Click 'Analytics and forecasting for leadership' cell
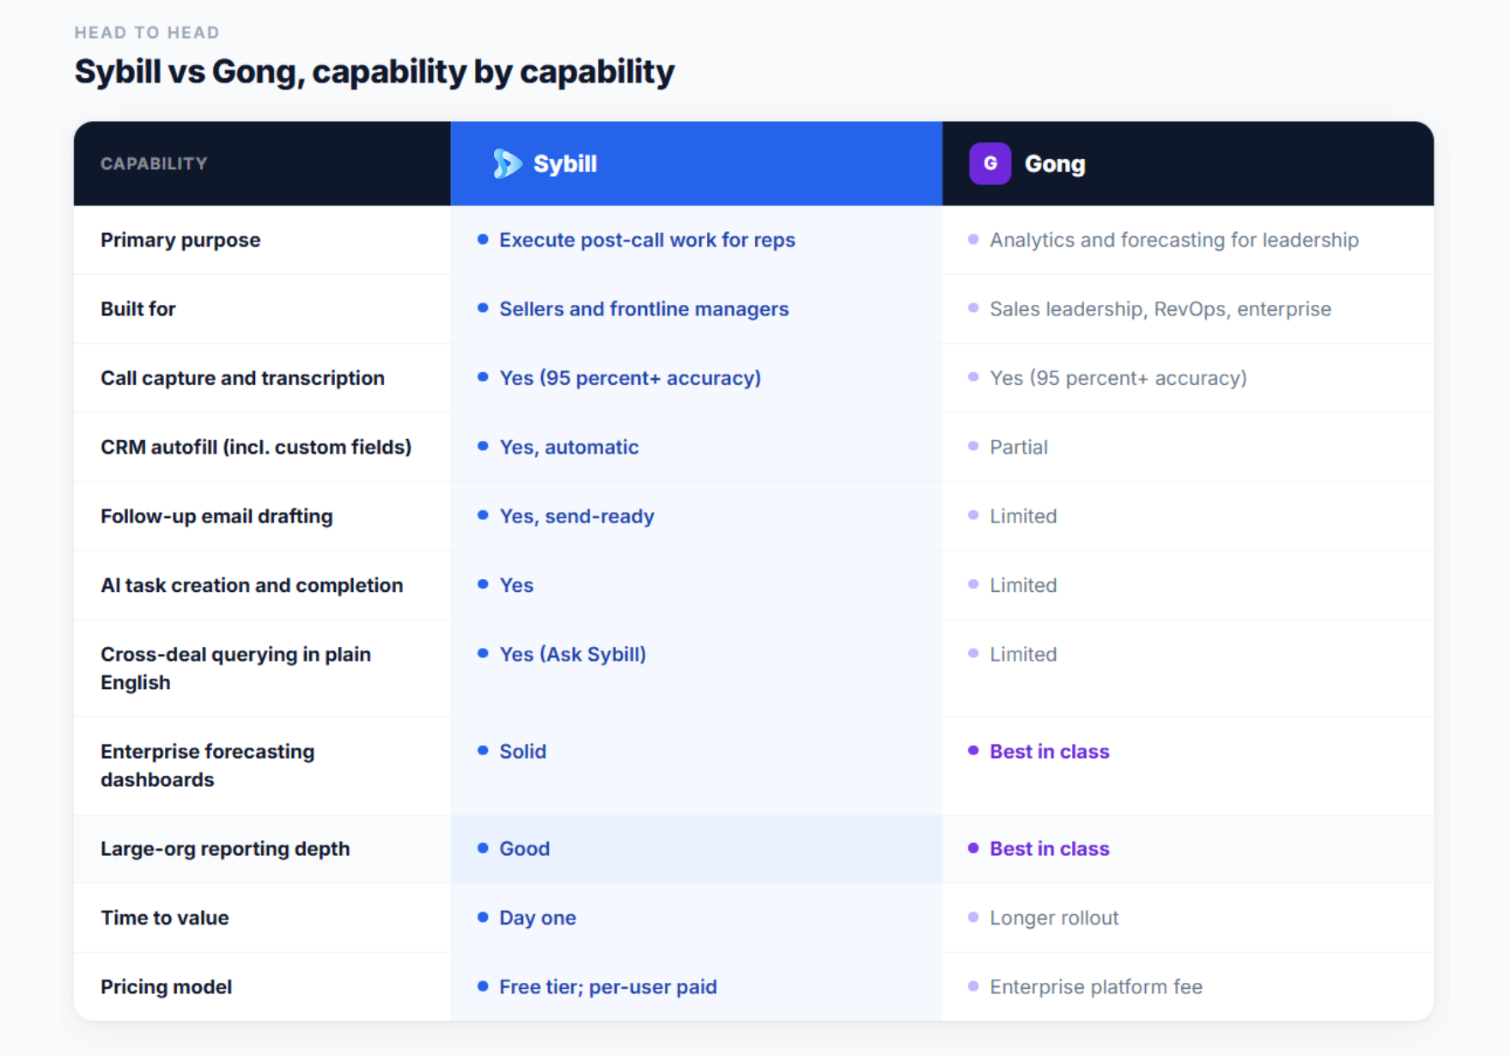The image size is (1511, 1056). (x=1173, y=240)
